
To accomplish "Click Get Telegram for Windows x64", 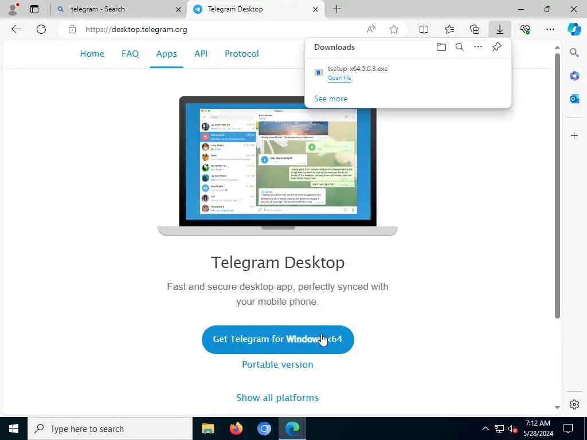I will point(277,339).
